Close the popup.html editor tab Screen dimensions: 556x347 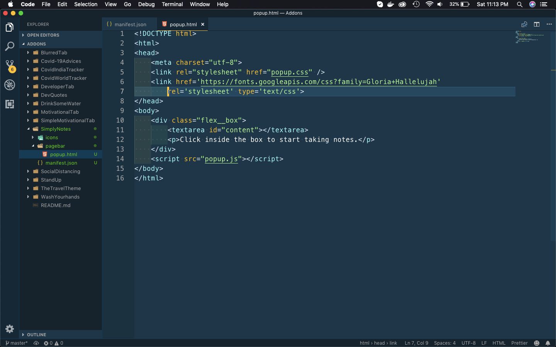tap(203, 24)
